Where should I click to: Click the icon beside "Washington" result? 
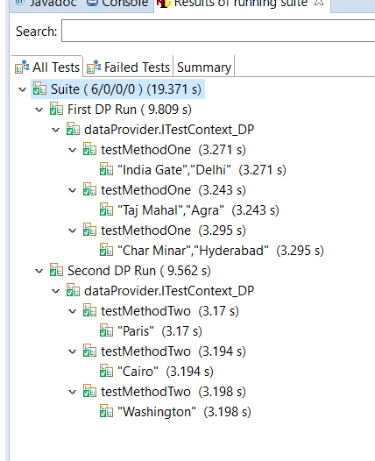tap(106, 412)
